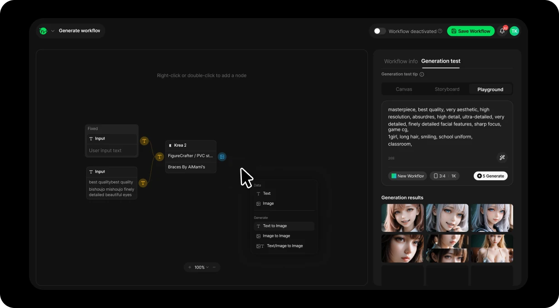The height and width of the screenshot is (308, 559).
Task: Click the image output port on Krea 2 node
Action: [x=222, y=157]
